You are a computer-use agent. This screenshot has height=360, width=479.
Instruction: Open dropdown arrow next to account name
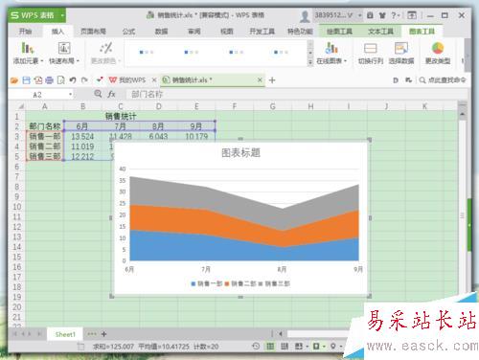pyautogui.click(x=360, y=15)
